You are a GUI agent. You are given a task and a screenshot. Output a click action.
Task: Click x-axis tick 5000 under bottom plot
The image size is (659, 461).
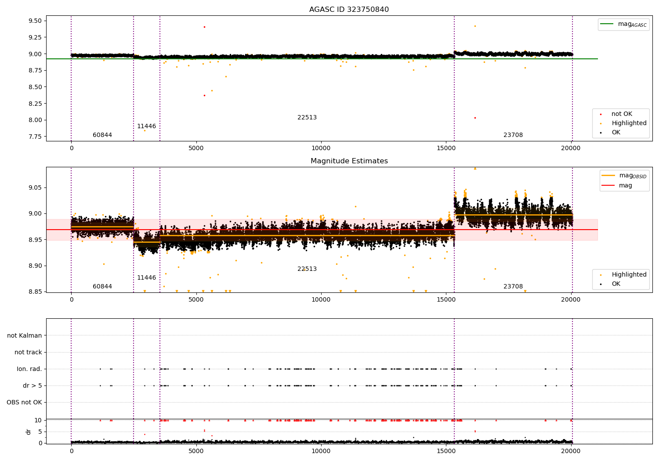(x=196, y=451)
